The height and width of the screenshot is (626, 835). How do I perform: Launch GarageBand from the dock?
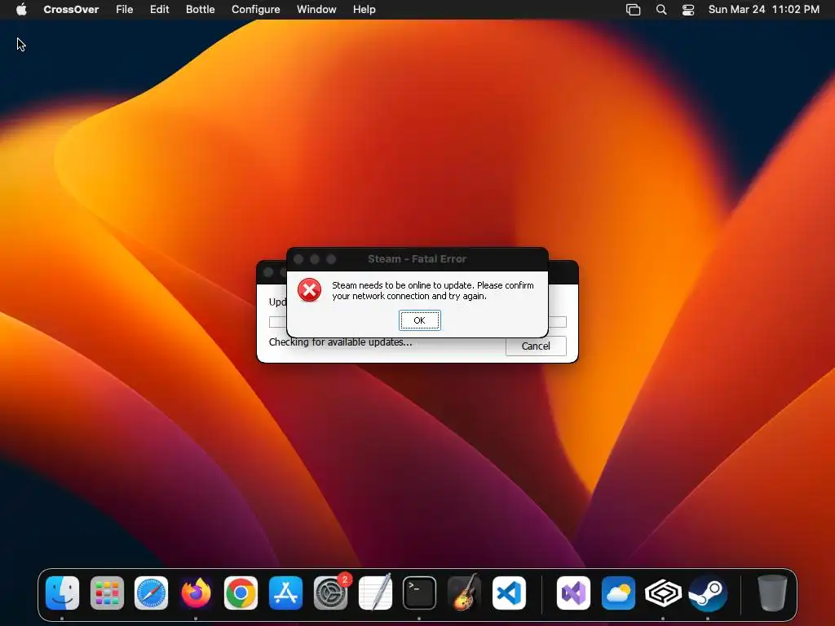coord(464,593)
